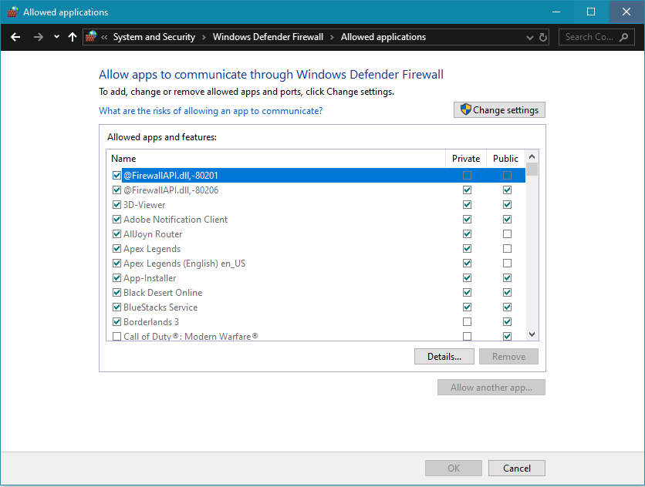Click the Control Panel icon in address bar
Image resolution: width=645 pixels, height=487 pixels.
(92, 37)
